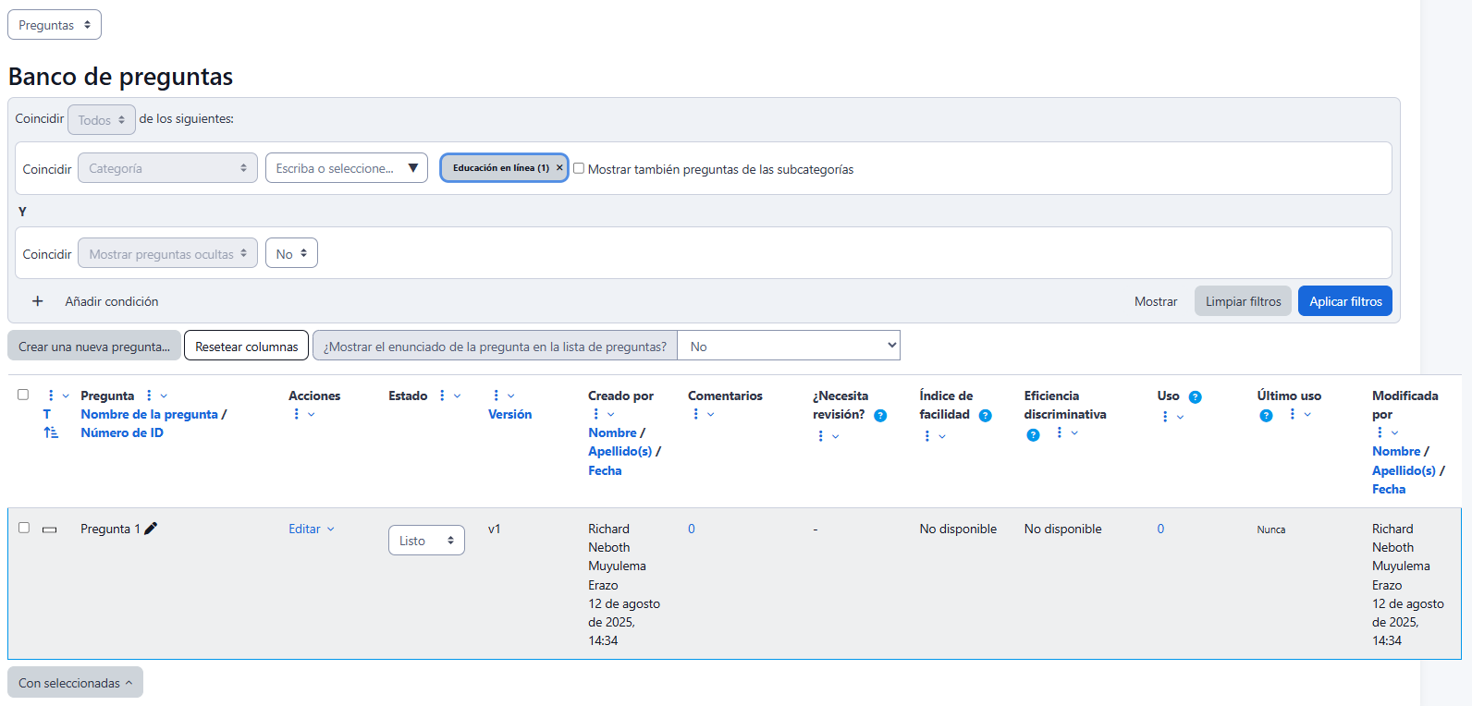Image resolution: width=1472 pixels, height=706 pixels.
Task: Click the help icon under Último uso
Action: (1266, 416)
